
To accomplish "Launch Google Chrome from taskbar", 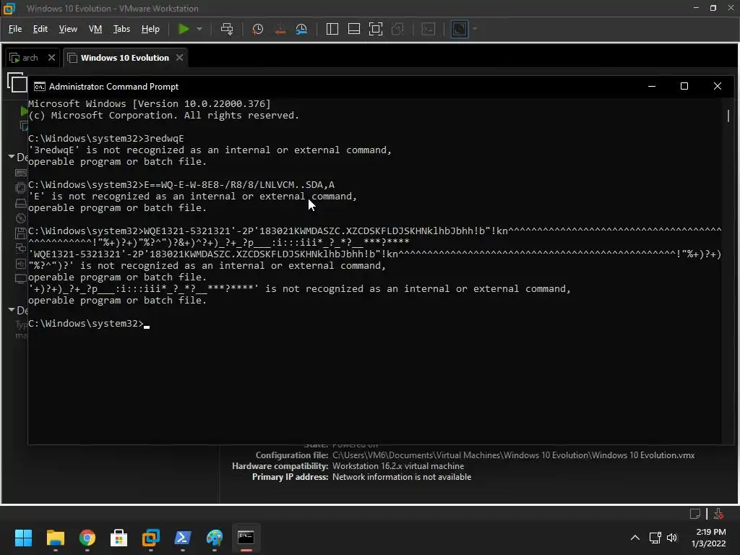I will pos(87,538).
